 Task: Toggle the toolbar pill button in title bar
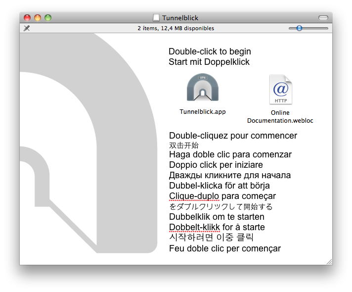[x=323, y=18]
